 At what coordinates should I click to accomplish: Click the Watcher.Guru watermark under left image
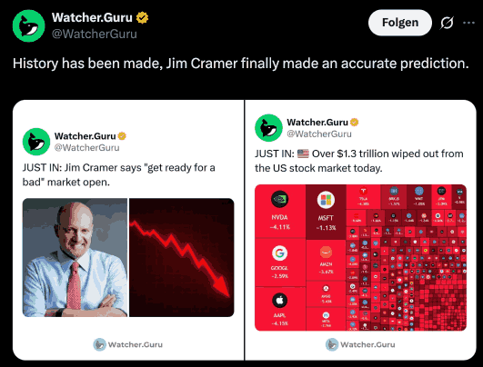pyautogui.click(x=128, y=344)
